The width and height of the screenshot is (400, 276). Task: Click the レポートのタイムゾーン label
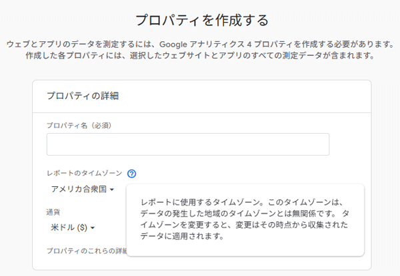(84, 174)
